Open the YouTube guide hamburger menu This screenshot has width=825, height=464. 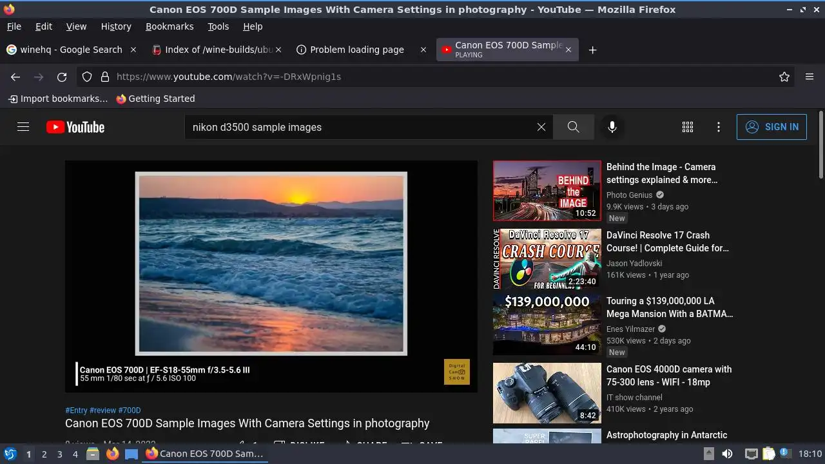(x=23, y=127)
